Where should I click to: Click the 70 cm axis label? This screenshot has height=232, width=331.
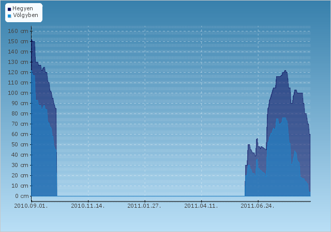tap(20, 124)
